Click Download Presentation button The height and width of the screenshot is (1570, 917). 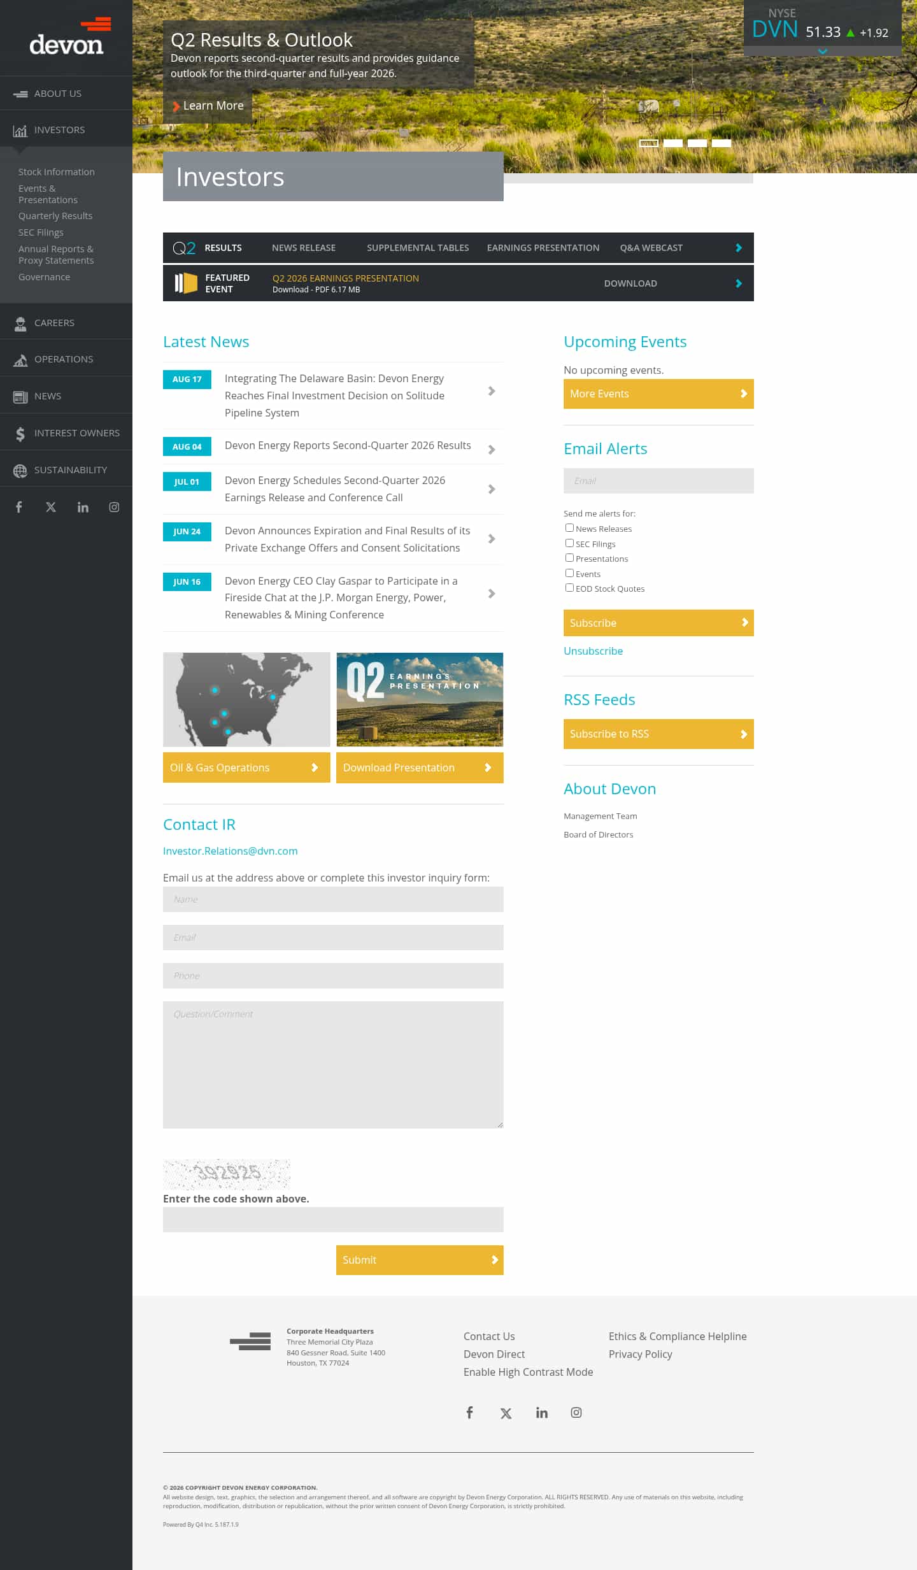420,767
